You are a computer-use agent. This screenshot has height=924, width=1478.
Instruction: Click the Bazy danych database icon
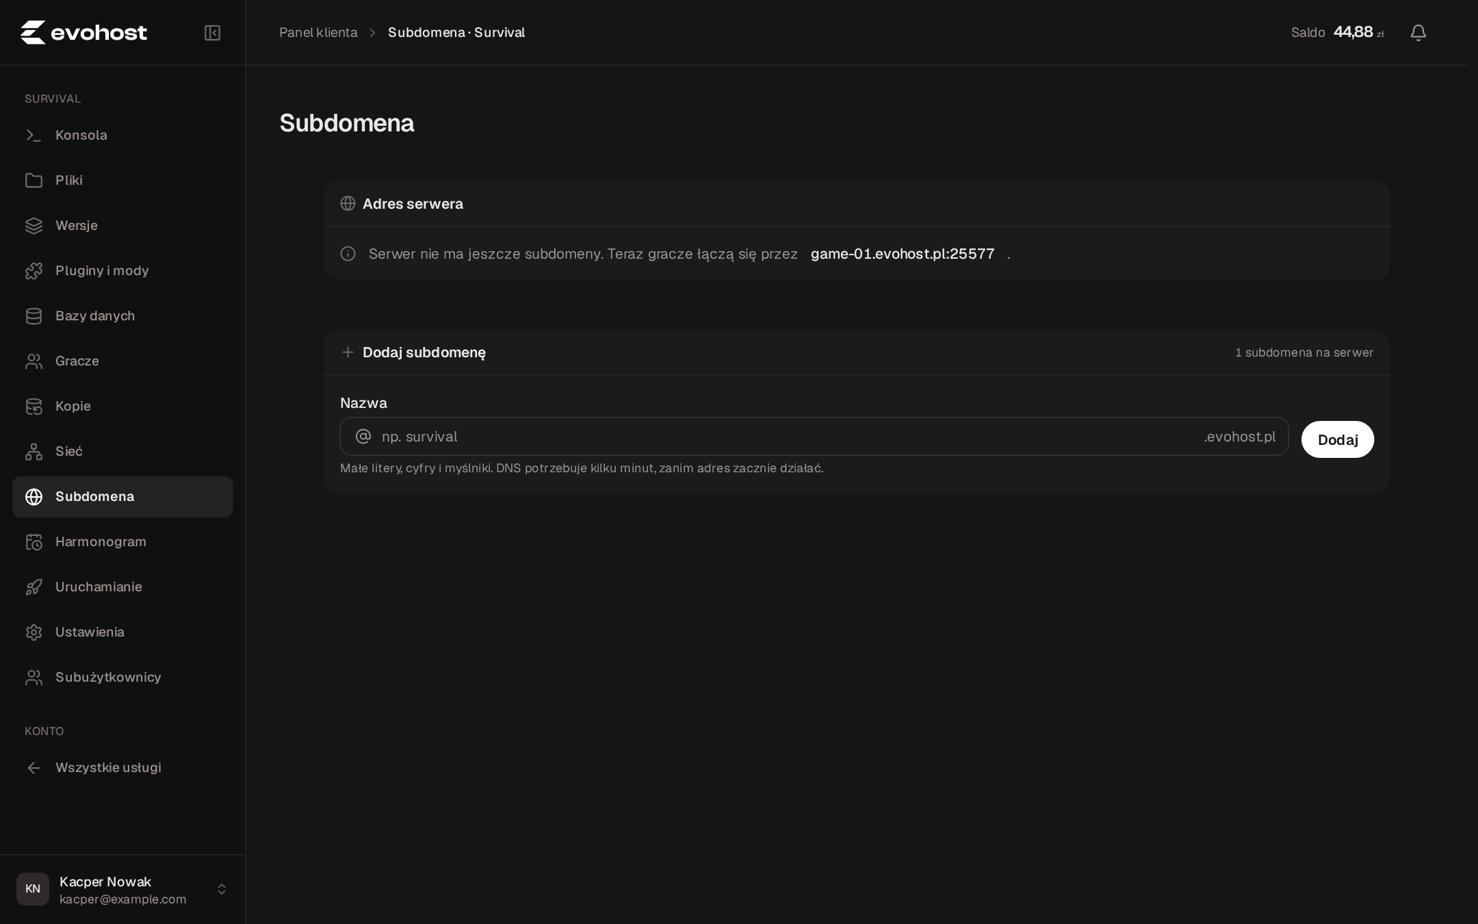tap(34, 316)
